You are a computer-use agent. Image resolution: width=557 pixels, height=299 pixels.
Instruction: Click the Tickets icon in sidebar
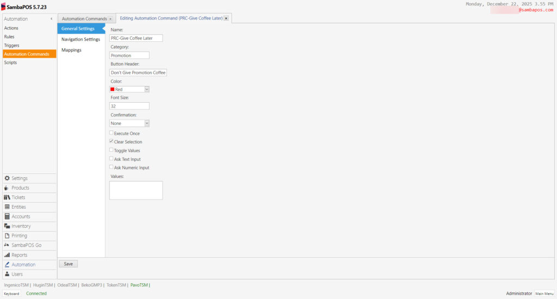click(x=7, y=197)
